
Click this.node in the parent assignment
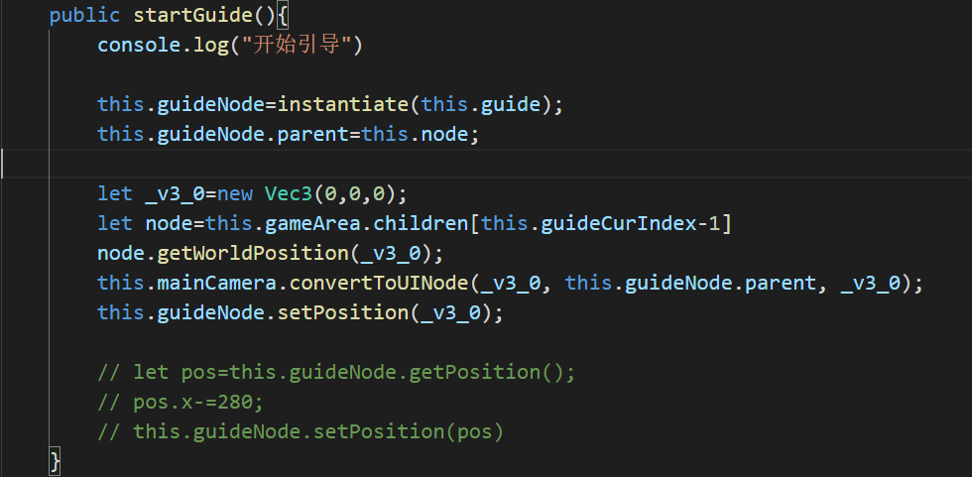(x=420, y=134)
